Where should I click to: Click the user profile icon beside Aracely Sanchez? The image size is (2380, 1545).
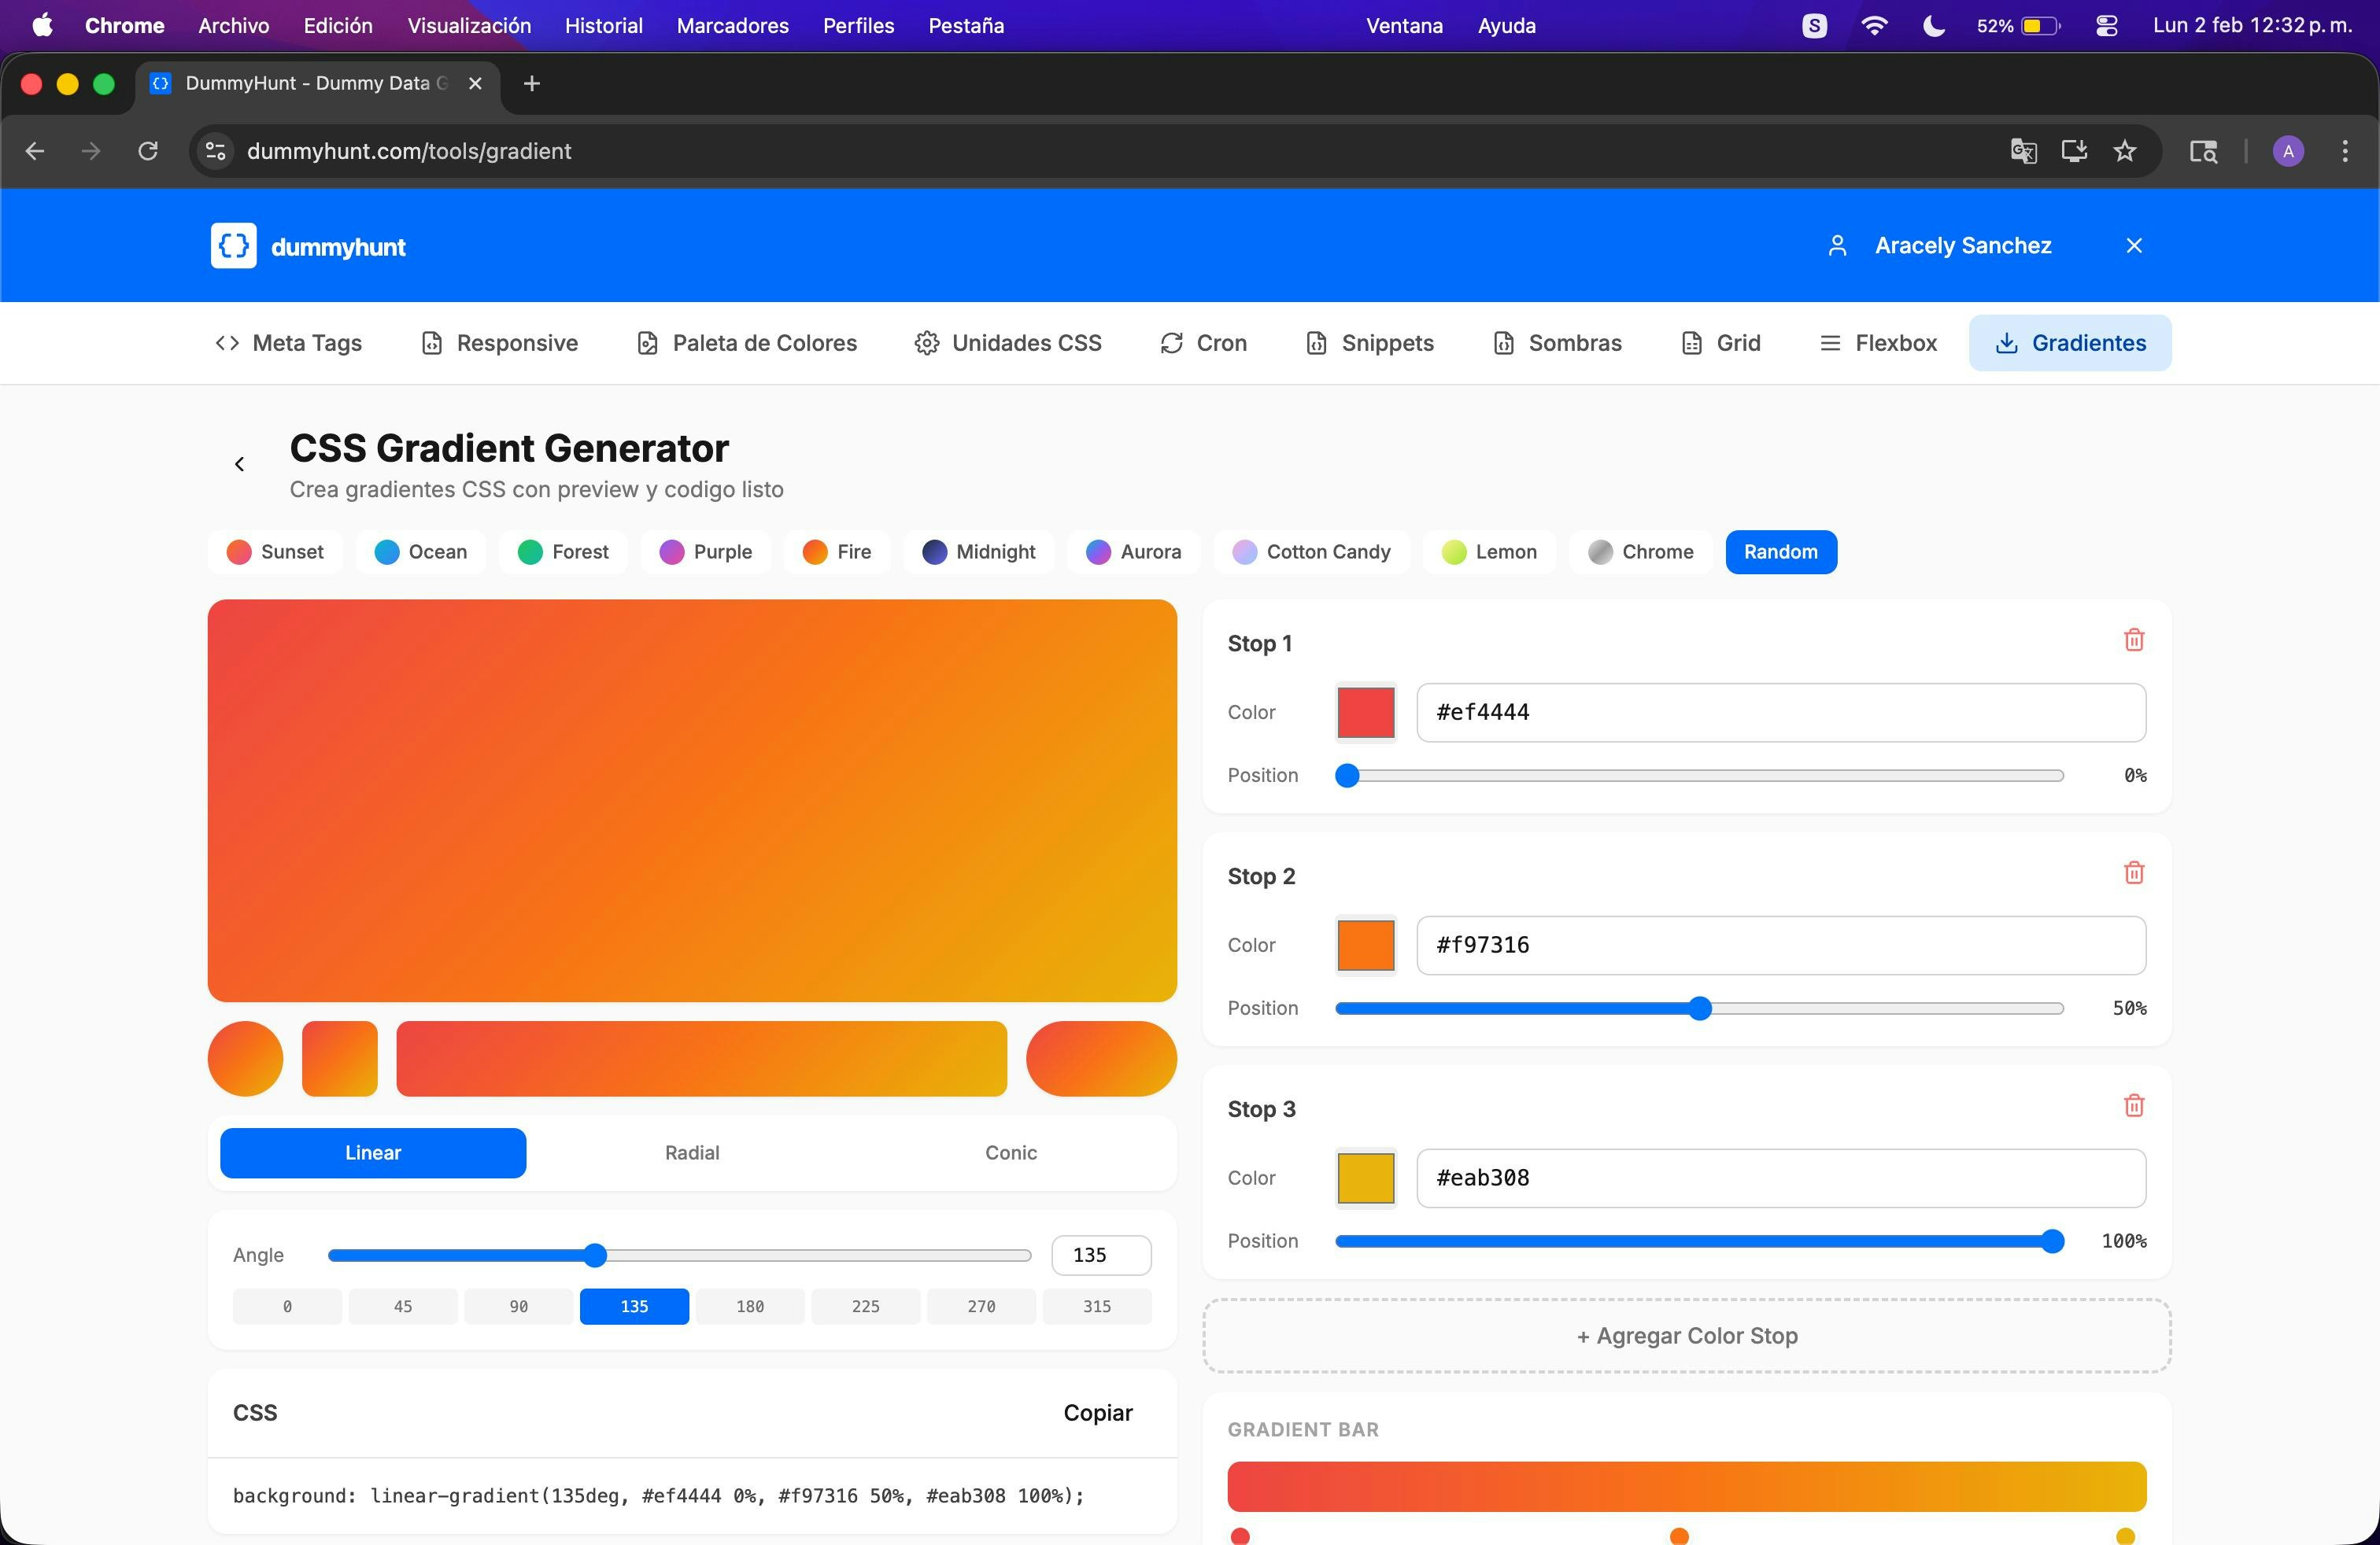coord(1838,245)
